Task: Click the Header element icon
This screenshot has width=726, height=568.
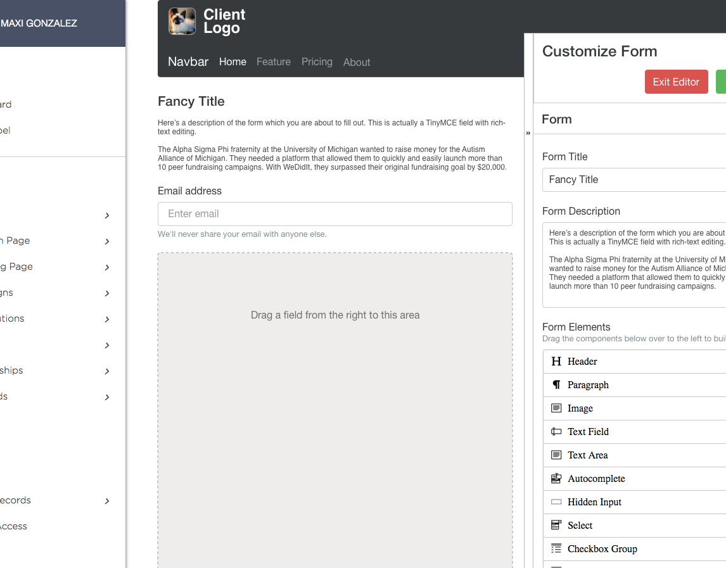Action: tap(556, 361)
